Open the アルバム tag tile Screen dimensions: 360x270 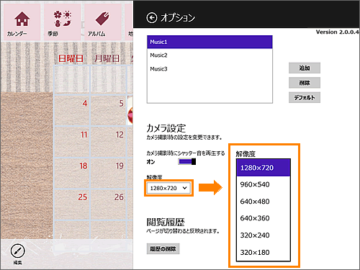click(x=102, y=22)
